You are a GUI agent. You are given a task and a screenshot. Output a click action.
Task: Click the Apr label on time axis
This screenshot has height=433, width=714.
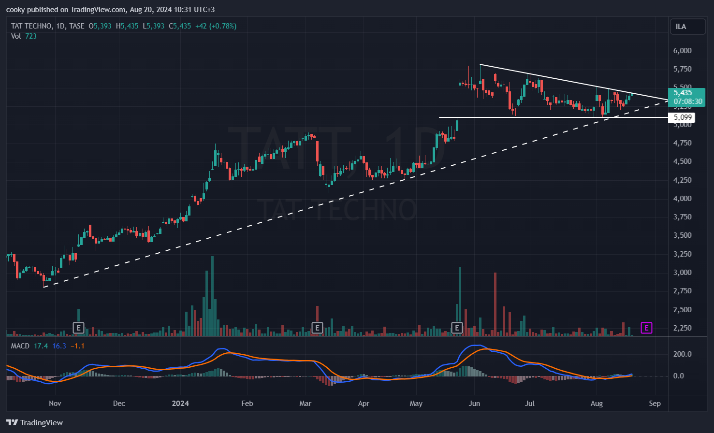[x=364, y=404]
